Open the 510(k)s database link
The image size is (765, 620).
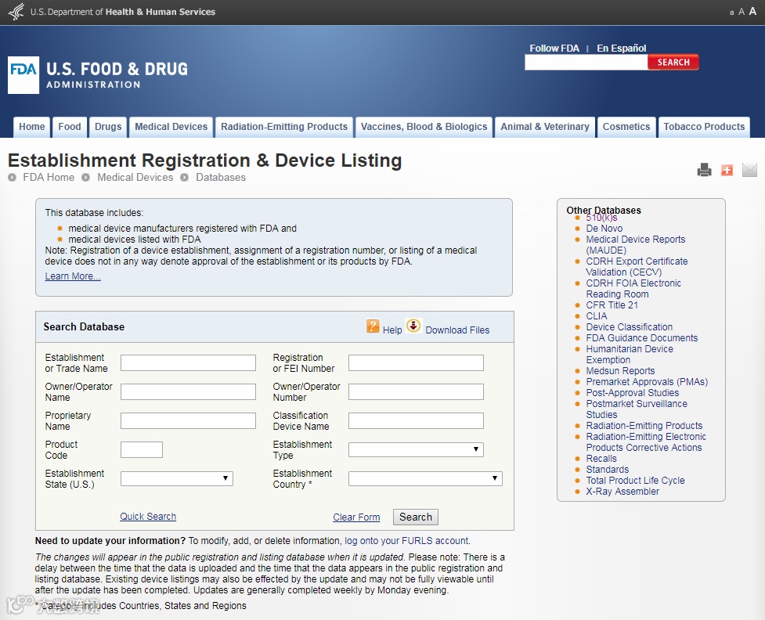[x=601, y=218]
